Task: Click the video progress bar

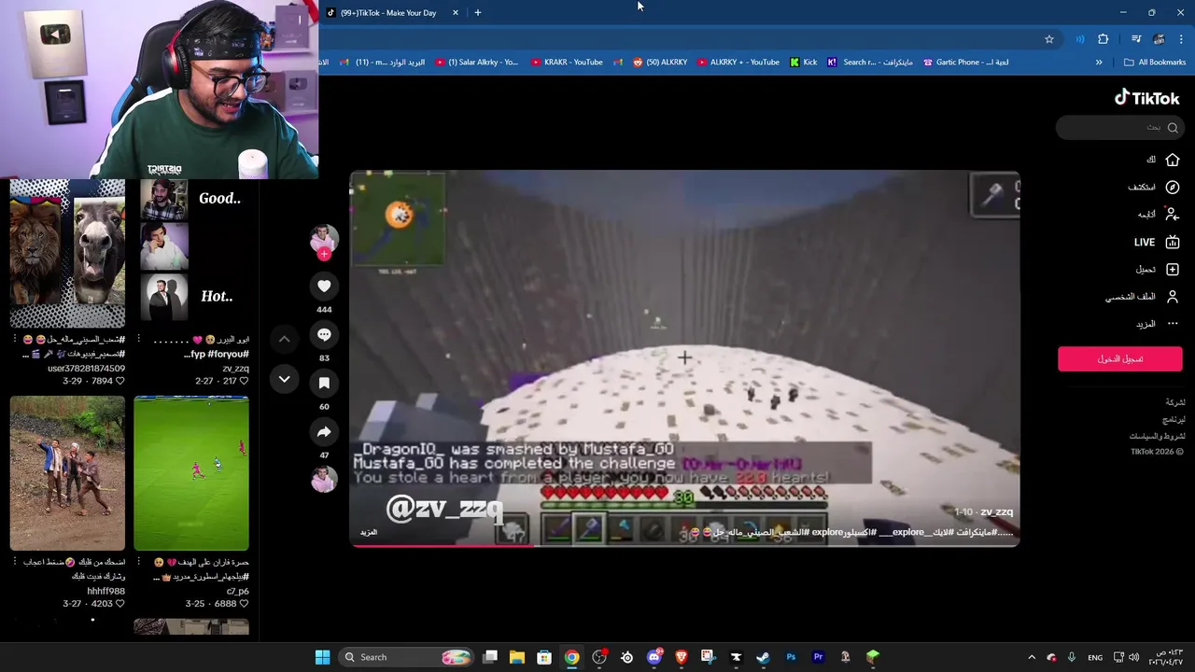Action: (x=684, y=545)
